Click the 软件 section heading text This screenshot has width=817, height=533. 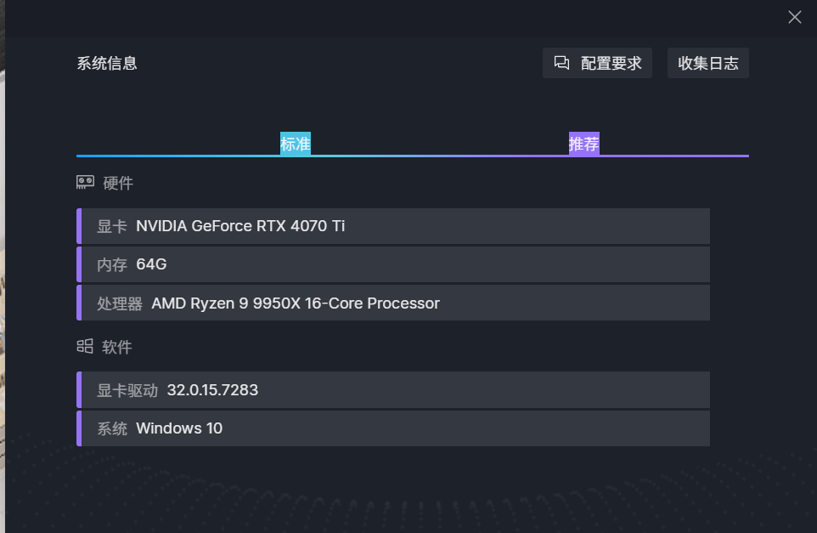pyautogui.click(x=117, y=347)
